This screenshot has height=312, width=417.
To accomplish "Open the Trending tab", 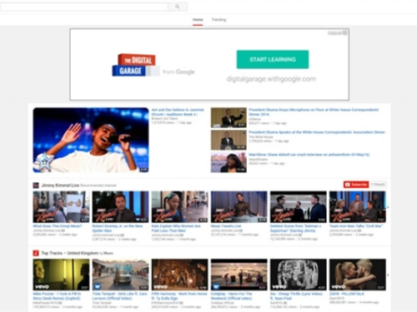I will (219, 20).
